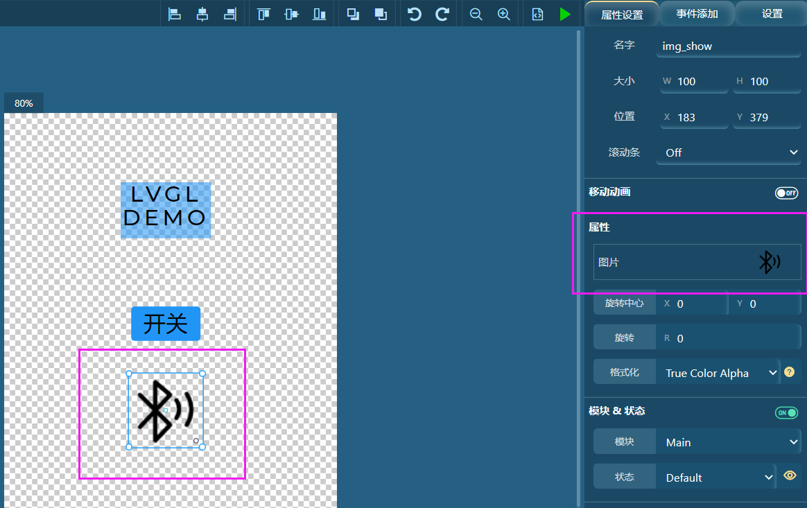
Task: Click the format help question icon
Action: (789, 371)
